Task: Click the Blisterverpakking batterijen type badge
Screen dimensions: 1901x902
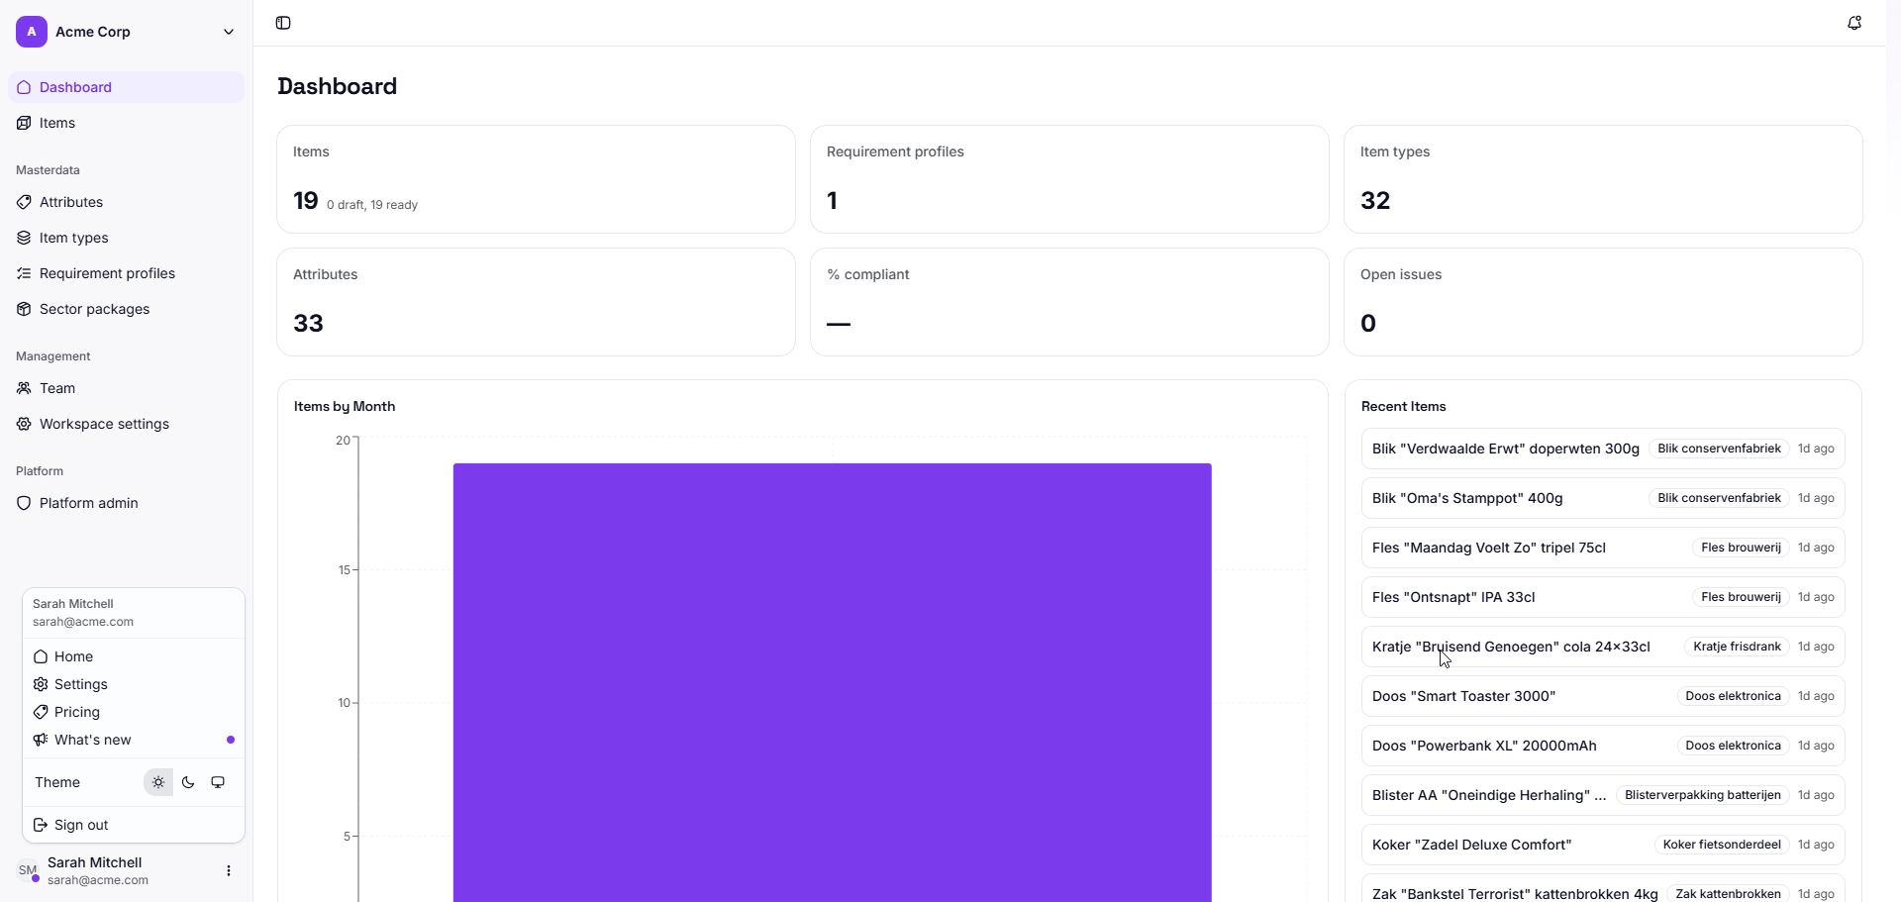Action: pos(1703,795)
